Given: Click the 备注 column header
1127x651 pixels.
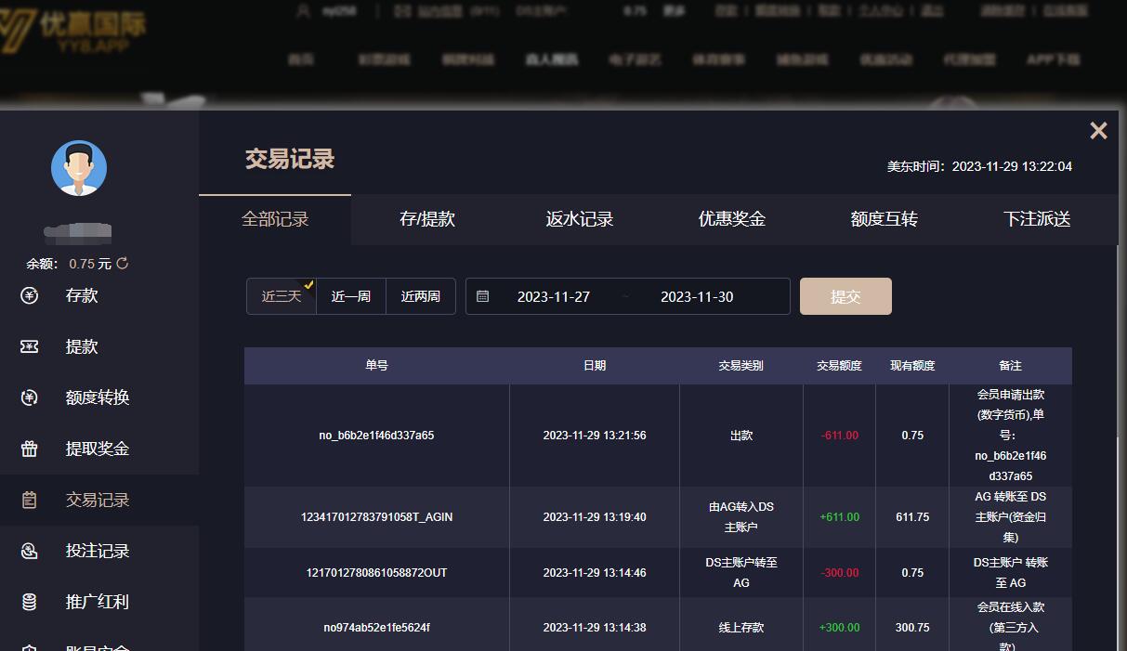Looking at the screenshot, I should (x=1010, y=366).
